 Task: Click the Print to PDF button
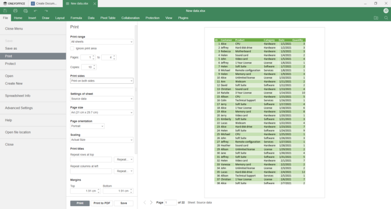point(102,203)
